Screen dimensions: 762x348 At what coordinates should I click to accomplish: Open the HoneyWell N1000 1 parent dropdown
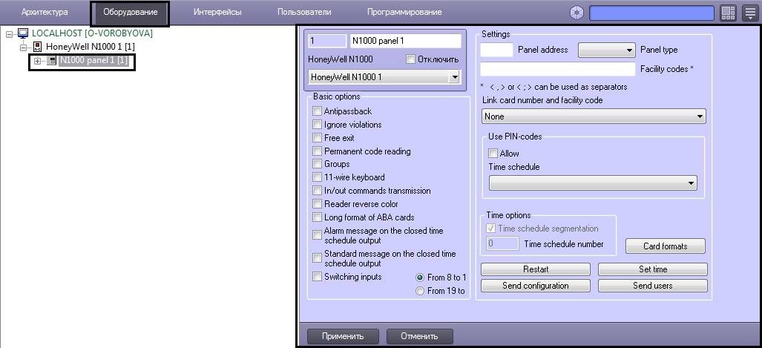(x=384, y=76)
